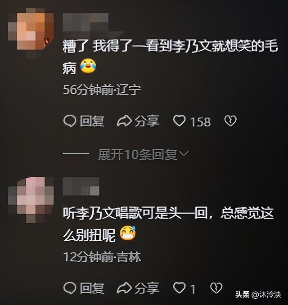Dislike the first comment with broken heart
The height and width of the screenshot is (305, 288).
(x=230, y=121)
